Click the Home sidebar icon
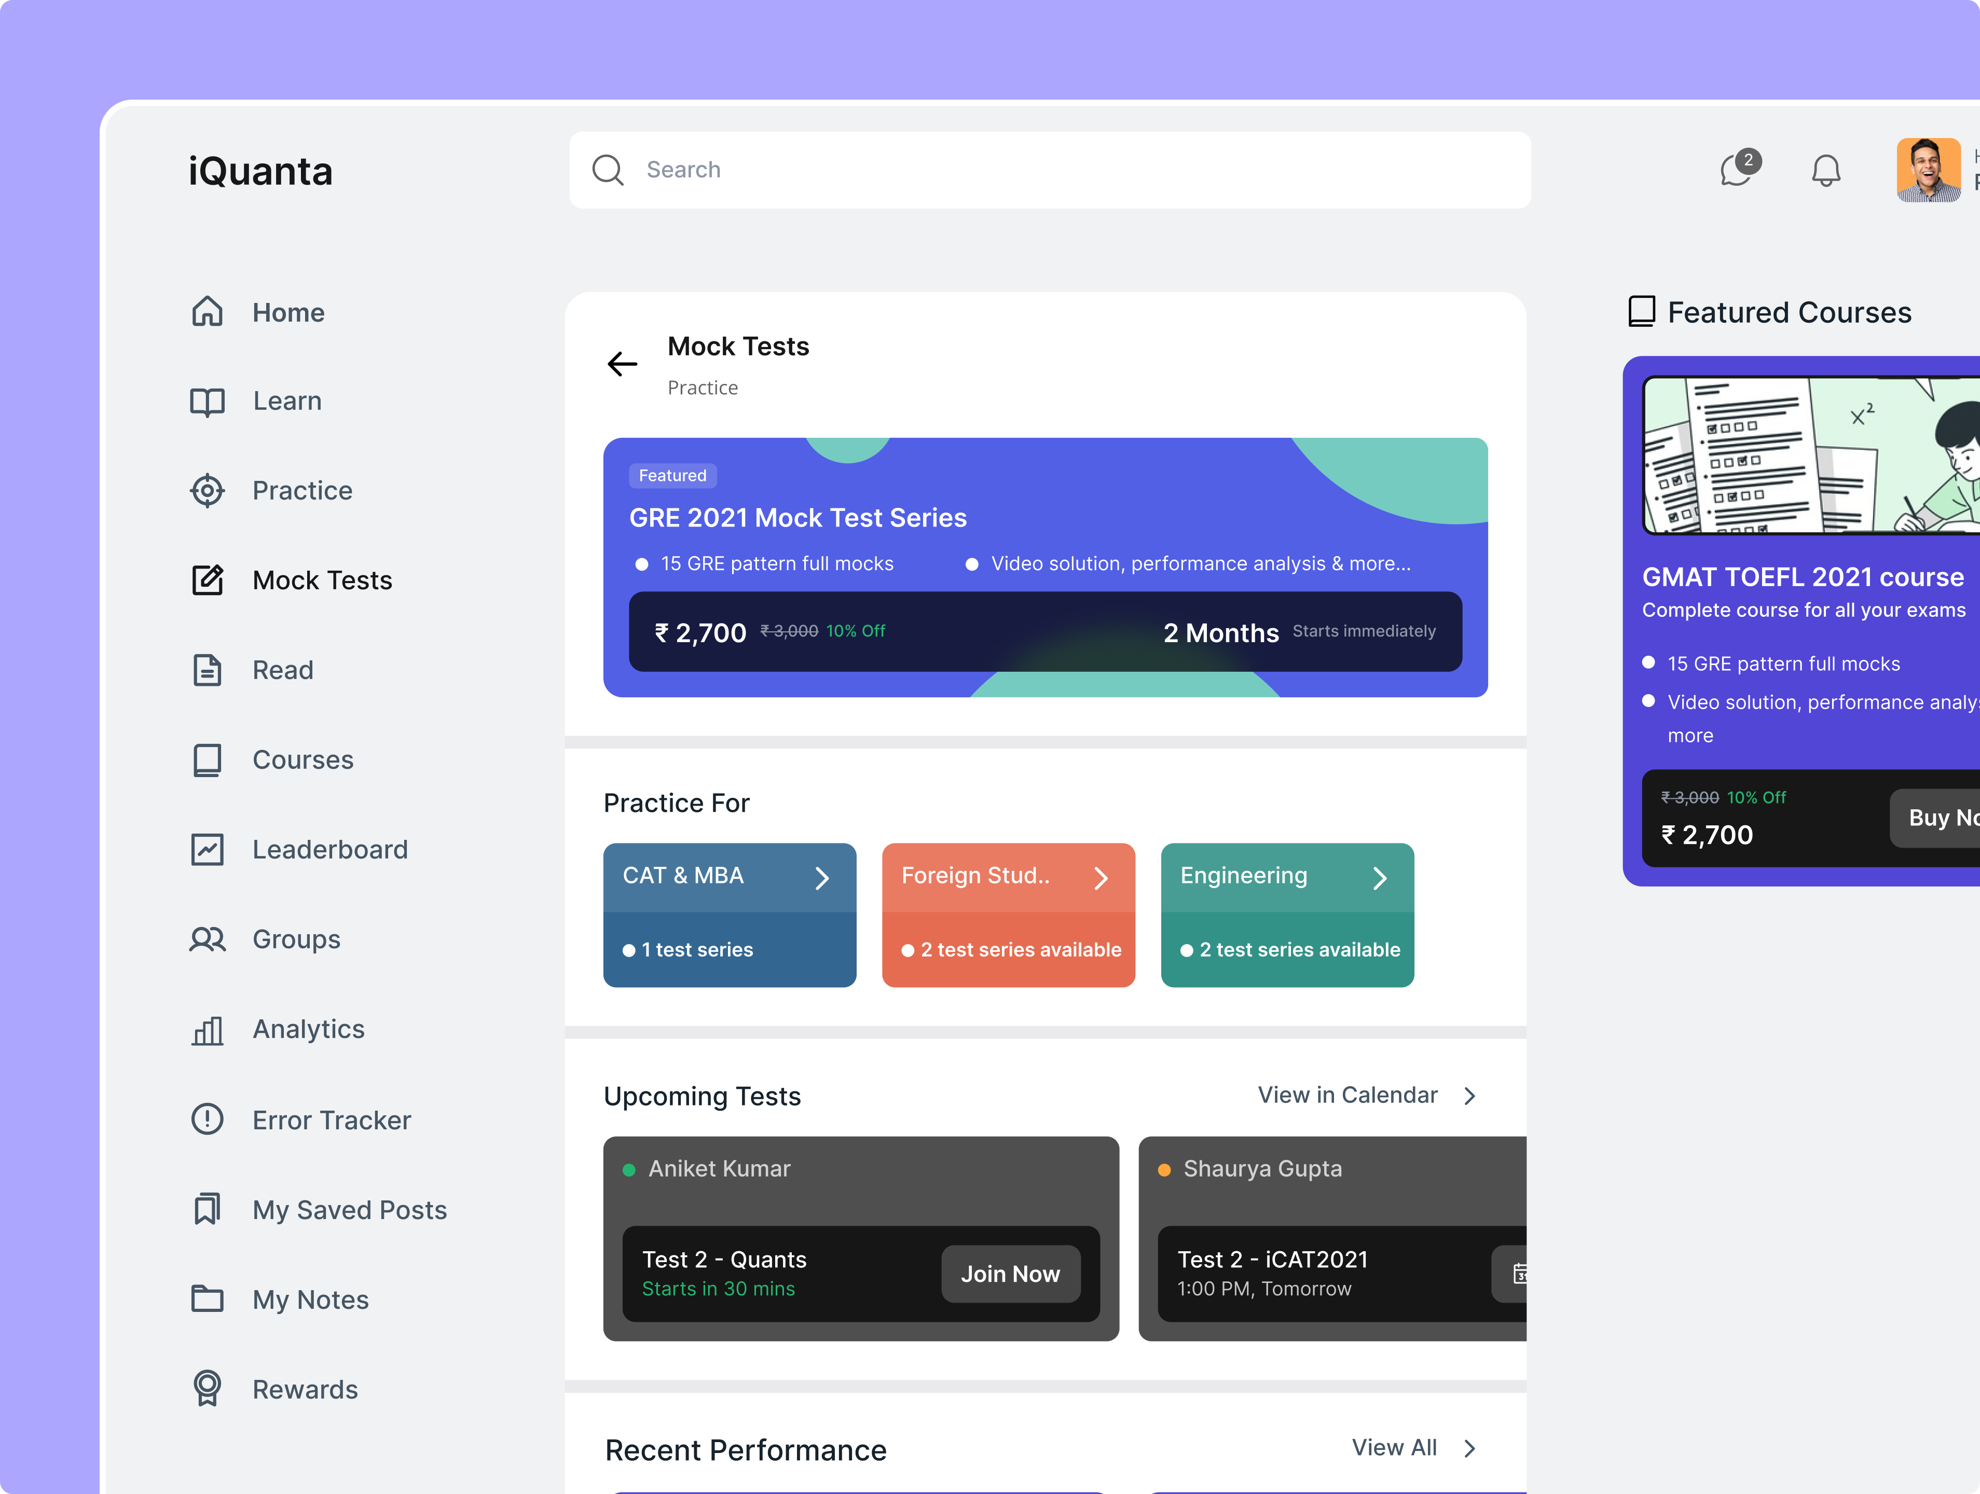The image size is (1980, 1494). tap(207, 312)
